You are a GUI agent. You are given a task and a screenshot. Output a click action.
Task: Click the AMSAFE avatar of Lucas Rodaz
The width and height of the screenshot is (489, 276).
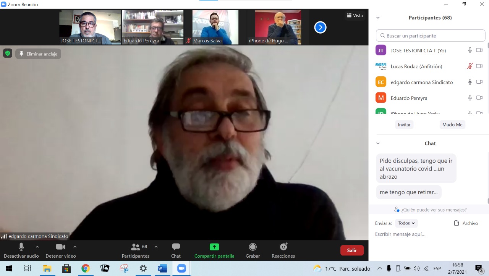381,66
